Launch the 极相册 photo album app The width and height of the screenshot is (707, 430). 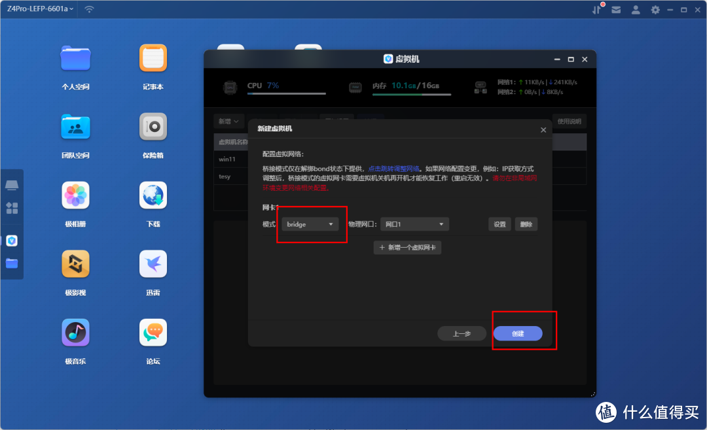click(75, 195)
